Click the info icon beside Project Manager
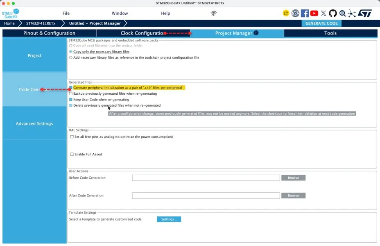380x246 pixels. pos(256,33)
